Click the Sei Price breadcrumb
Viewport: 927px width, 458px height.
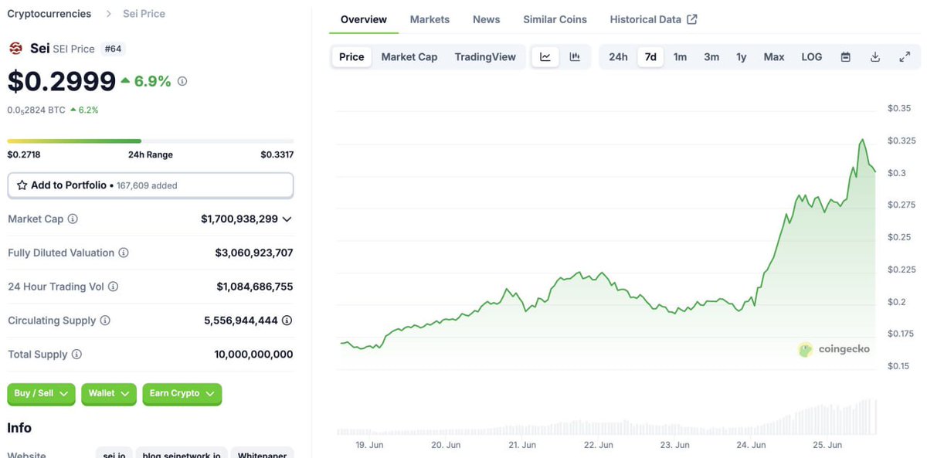(x=144, y=14)
